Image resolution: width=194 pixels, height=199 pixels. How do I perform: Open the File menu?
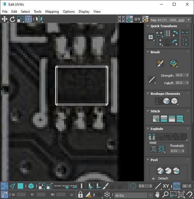(5, 12)
